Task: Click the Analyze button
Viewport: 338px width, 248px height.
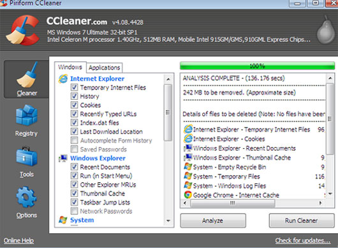Action: tap(213, 221)
